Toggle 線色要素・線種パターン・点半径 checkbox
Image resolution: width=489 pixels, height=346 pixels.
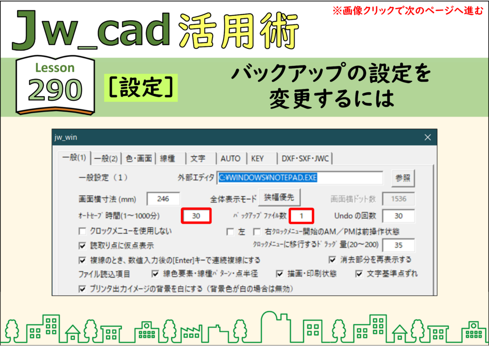(155, 274)
